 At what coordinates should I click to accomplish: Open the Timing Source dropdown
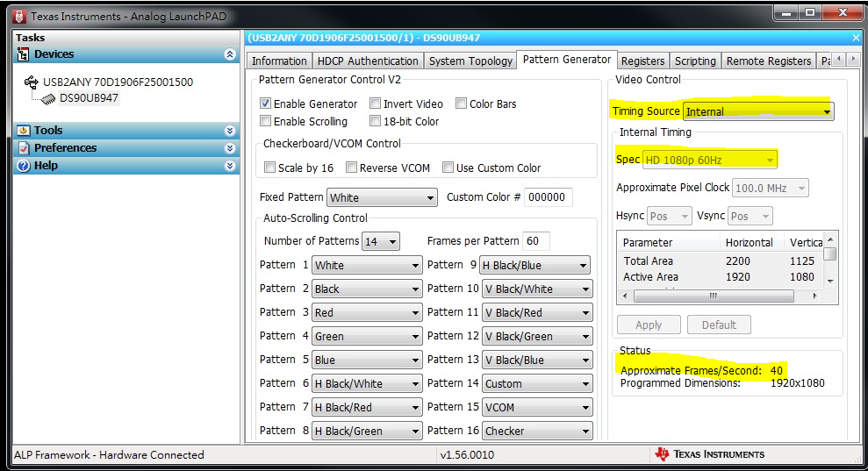(757, 111)
